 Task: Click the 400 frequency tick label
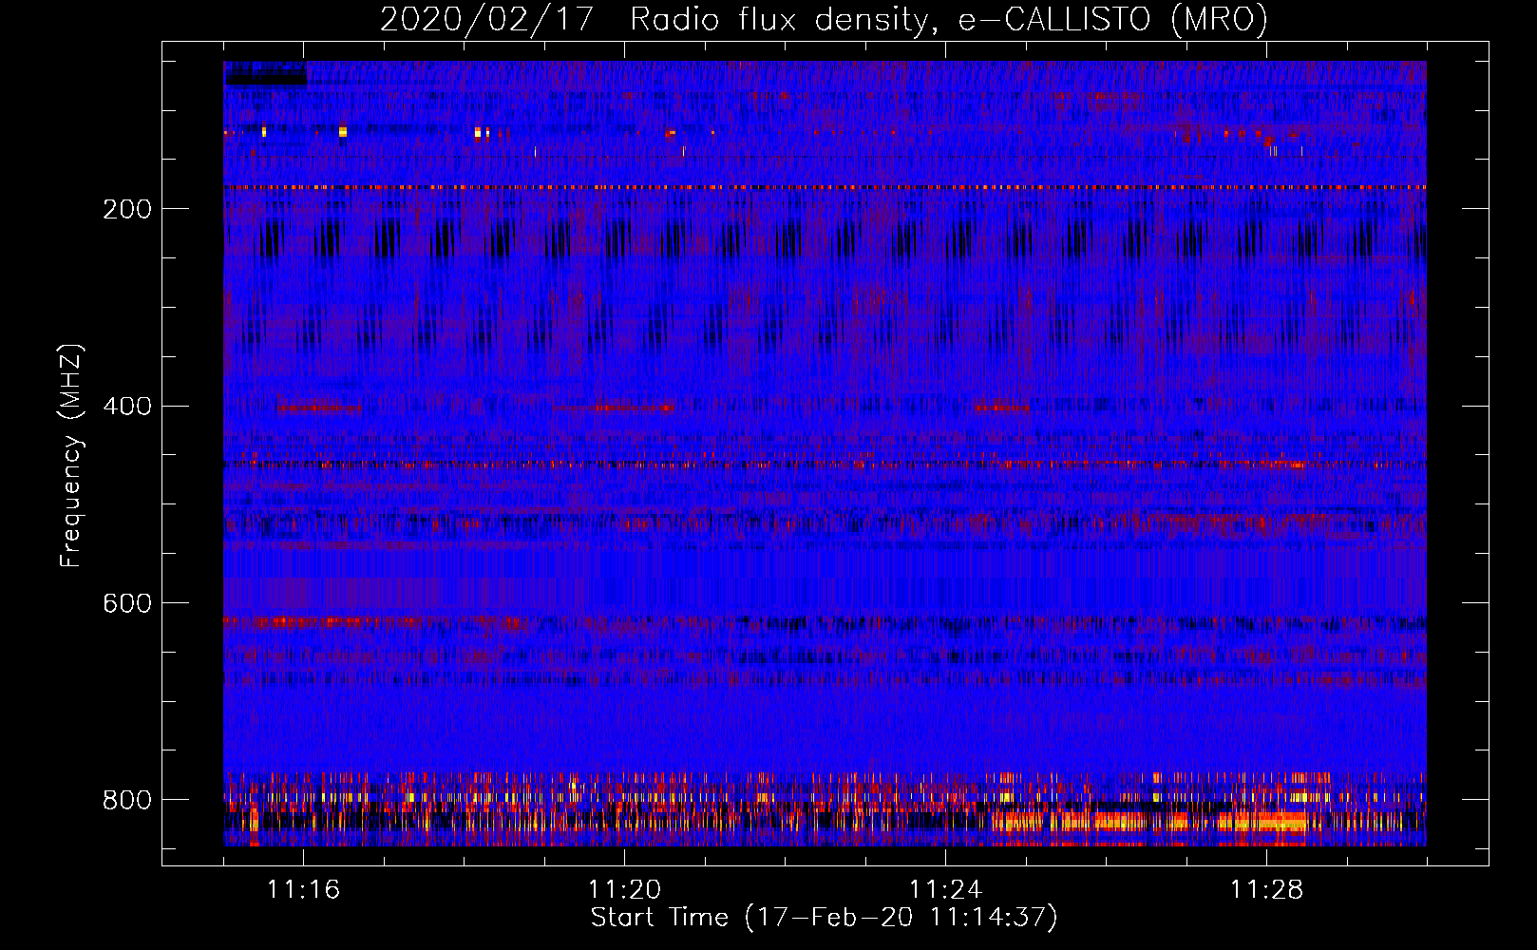[127, 407]
